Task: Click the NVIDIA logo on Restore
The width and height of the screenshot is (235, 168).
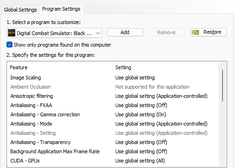Action: [195, 32]
